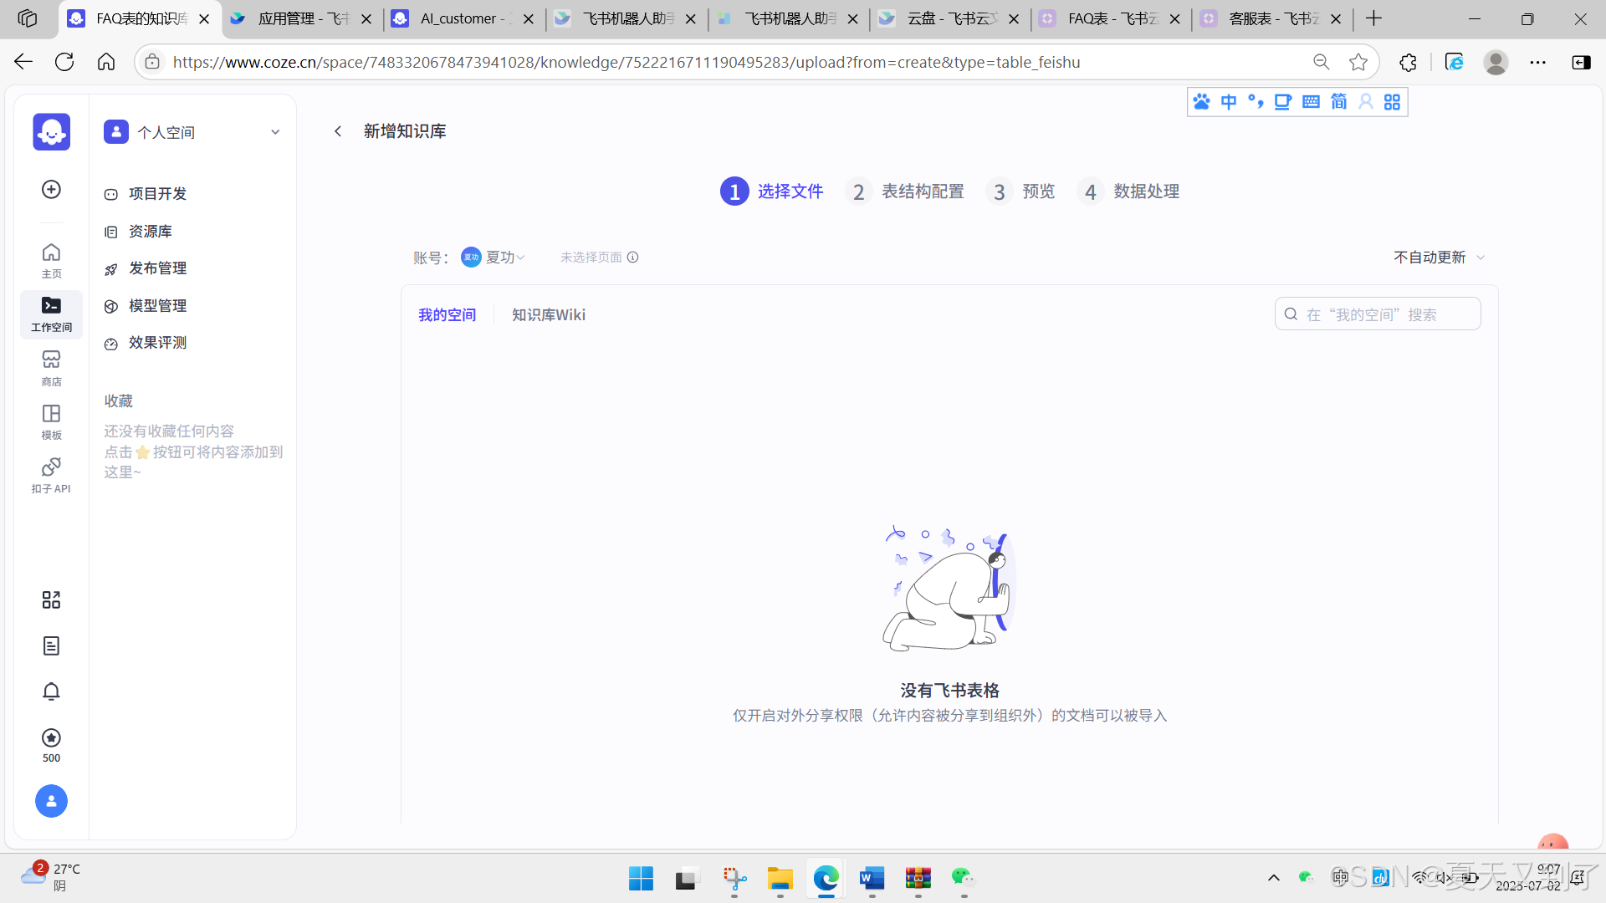The image size is (1606, 903).
Task: Switch to the 知识库Wiki tab
Action: [548, 315]
